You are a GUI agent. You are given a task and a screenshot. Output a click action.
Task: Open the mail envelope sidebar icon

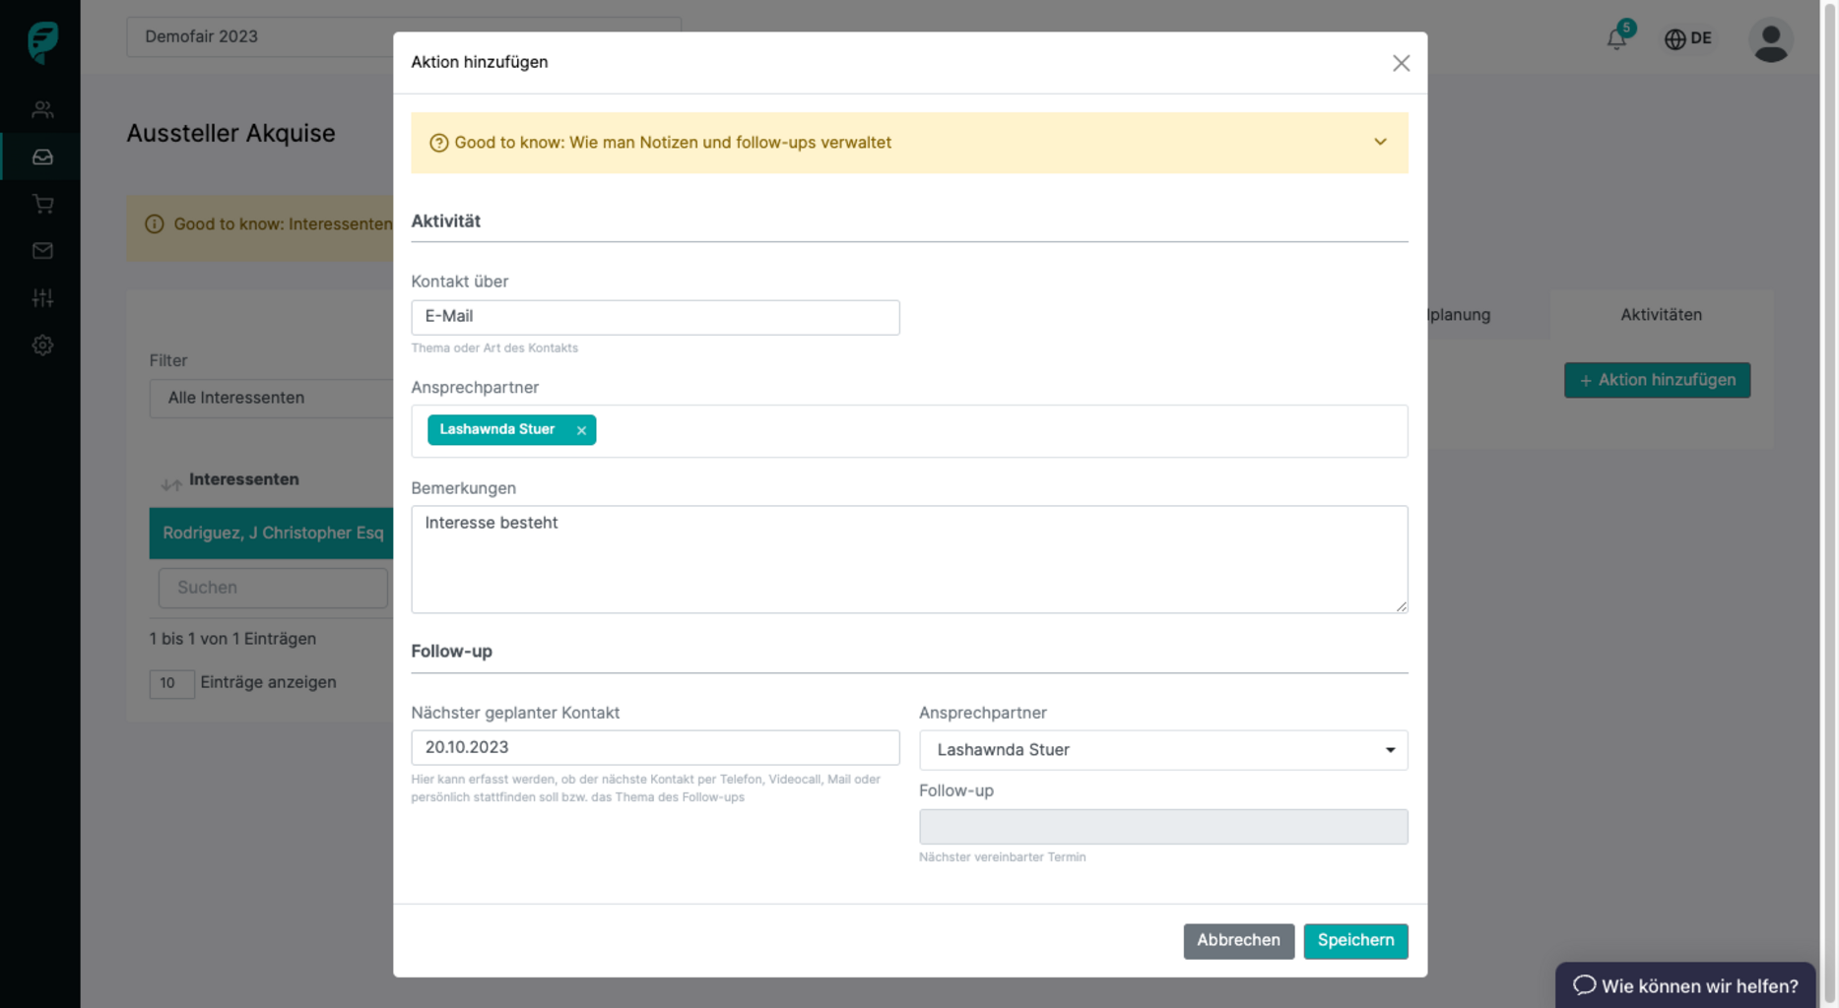(x=42, y=251)
